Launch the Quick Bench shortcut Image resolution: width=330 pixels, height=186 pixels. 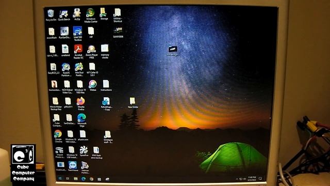[64, 15]
